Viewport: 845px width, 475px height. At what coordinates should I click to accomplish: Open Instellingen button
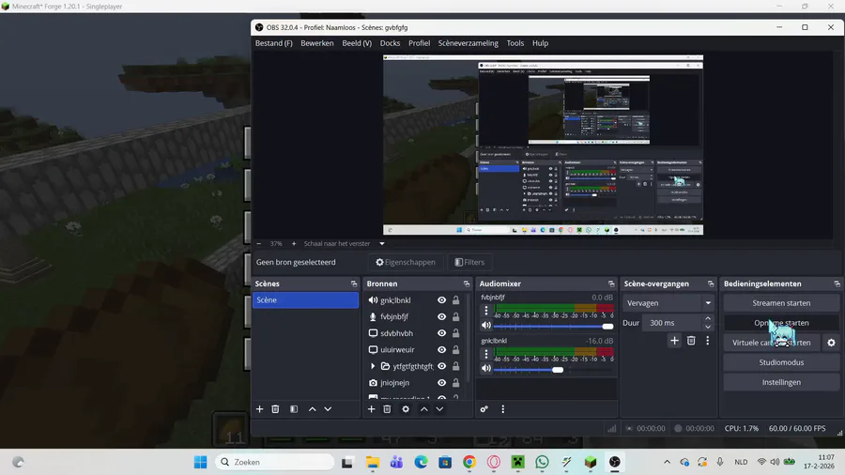[x=781, y=382]
